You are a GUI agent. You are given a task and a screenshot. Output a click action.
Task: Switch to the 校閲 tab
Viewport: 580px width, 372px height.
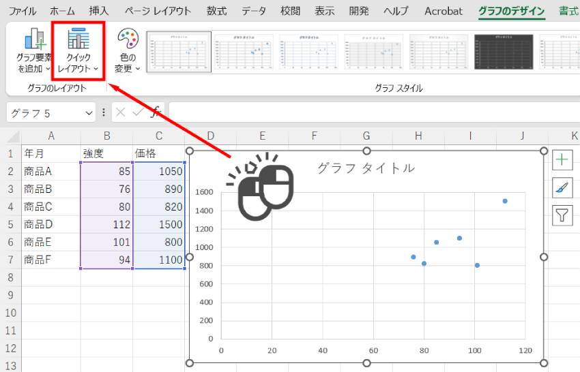click(x=290, y=11)
